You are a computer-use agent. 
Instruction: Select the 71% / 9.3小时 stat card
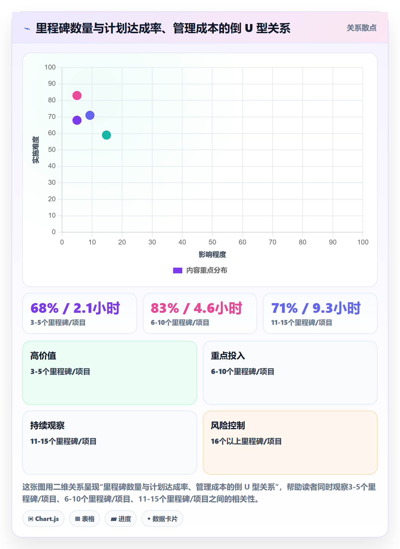(320, 313)
